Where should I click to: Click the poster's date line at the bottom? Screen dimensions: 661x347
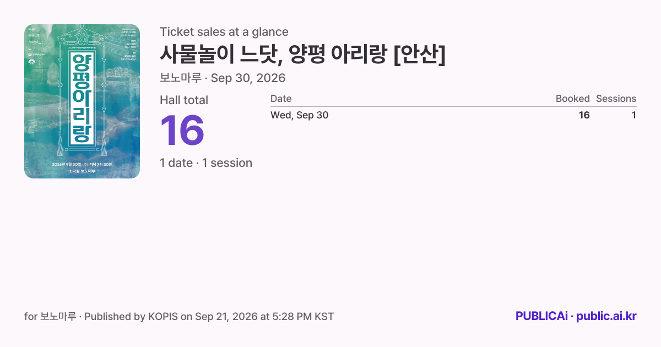point(82,164)
